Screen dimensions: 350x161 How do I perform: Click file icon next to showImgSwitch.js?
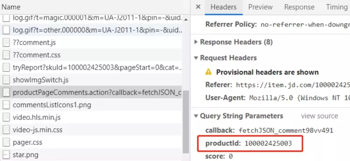6,80
